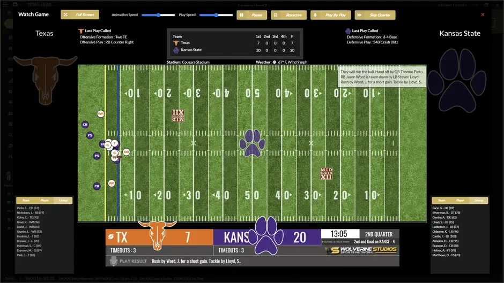Click the 13:05 game clock
504x283 pixels.
coord(339,234)
